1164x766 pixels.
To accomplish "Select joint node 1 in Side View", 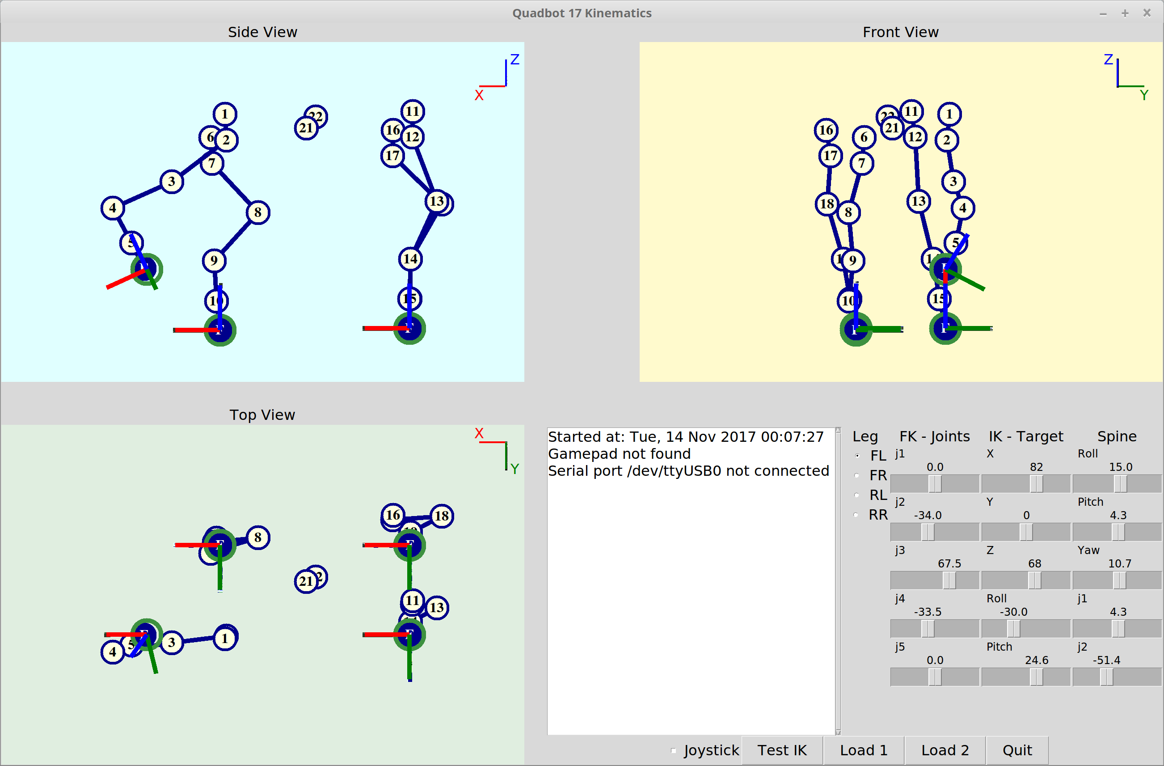I will (225, 114).
